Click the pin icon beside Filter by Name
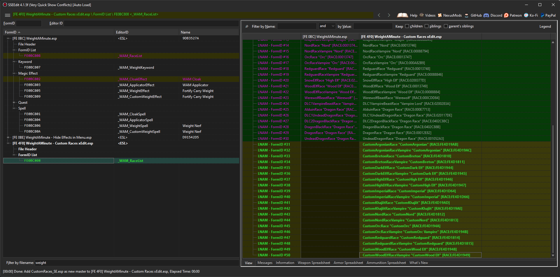Screen dimensions: 560x277 coord(247,26)
